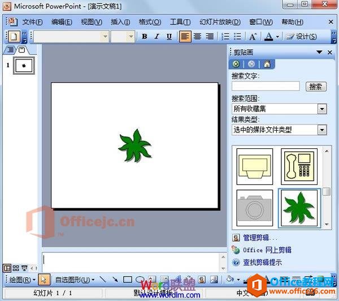The height and width of the screenshot is (301, 339).
Task: Expand the 所有收藏集 search scope dropdown
Action: pyautogui.click(x=322, y=109)
